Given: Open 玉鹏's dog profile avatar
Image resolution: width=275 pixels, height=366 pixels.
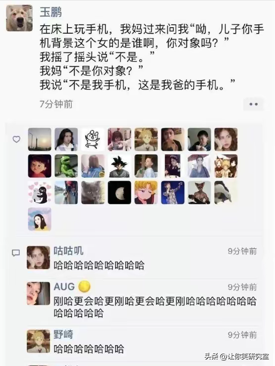Looking at the screenshot, I should (x=19, y=18).
